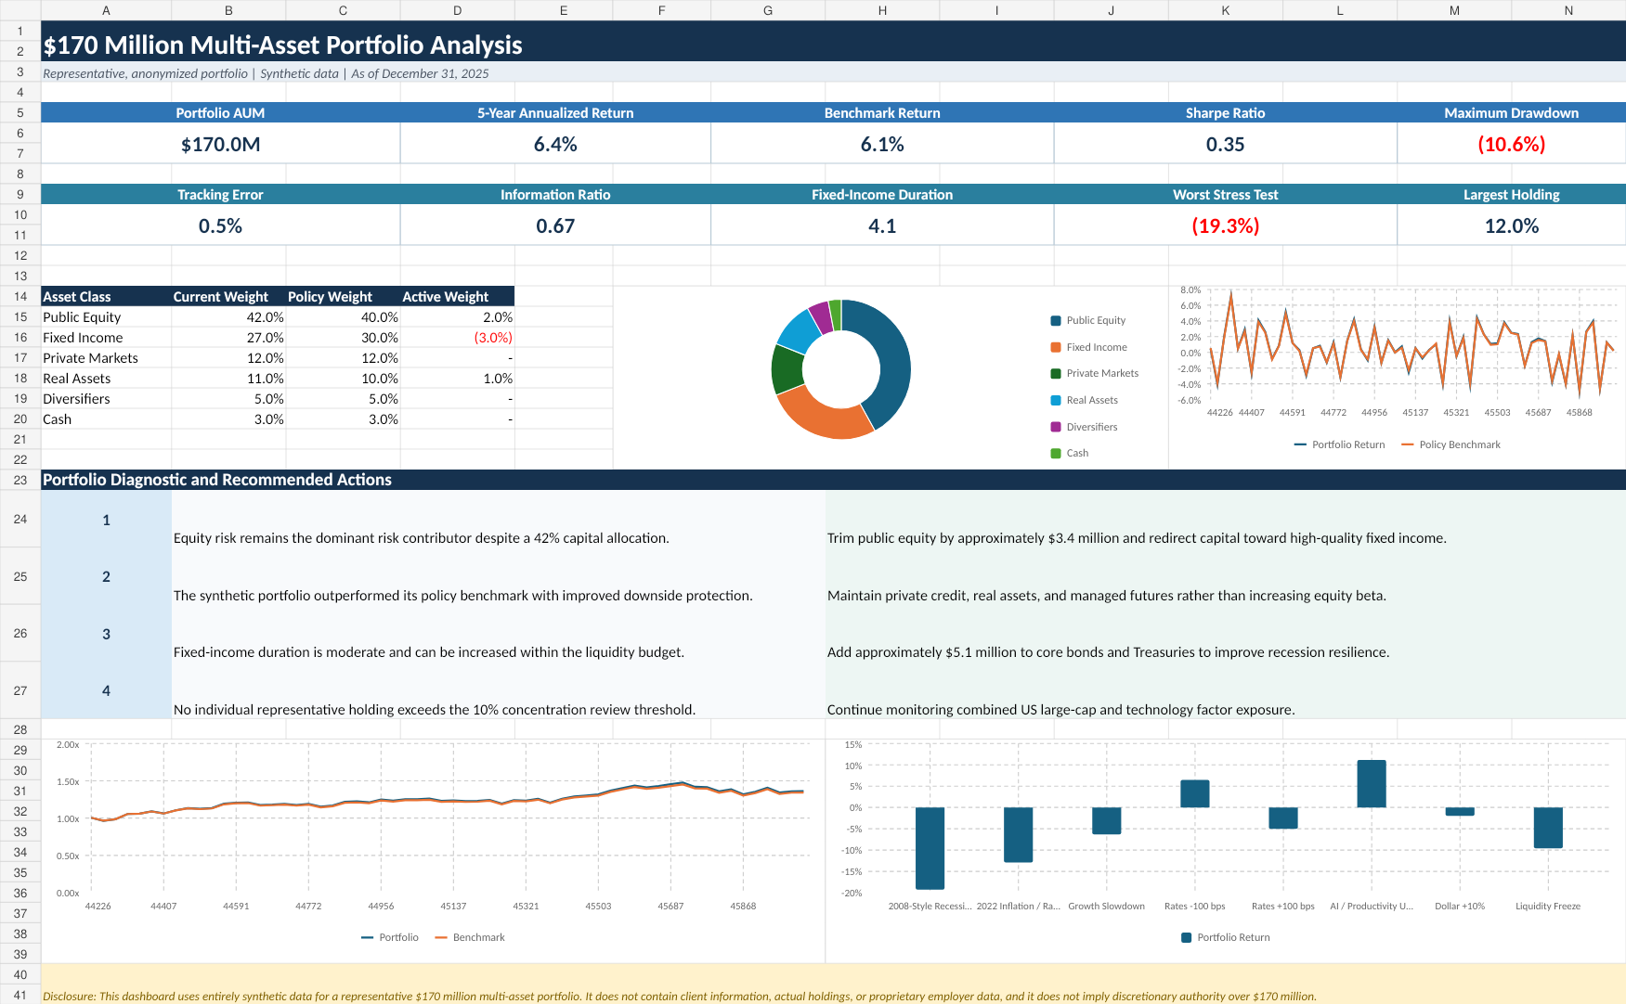
Task: Click the 2008-Style Recession stress bar
Action: pyautogui.click(x=930, y=848)
